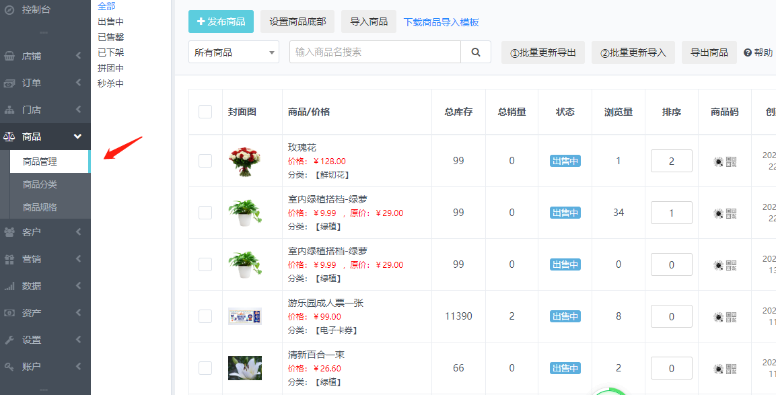Click the scales icon next to 商品

click(9, 137)
